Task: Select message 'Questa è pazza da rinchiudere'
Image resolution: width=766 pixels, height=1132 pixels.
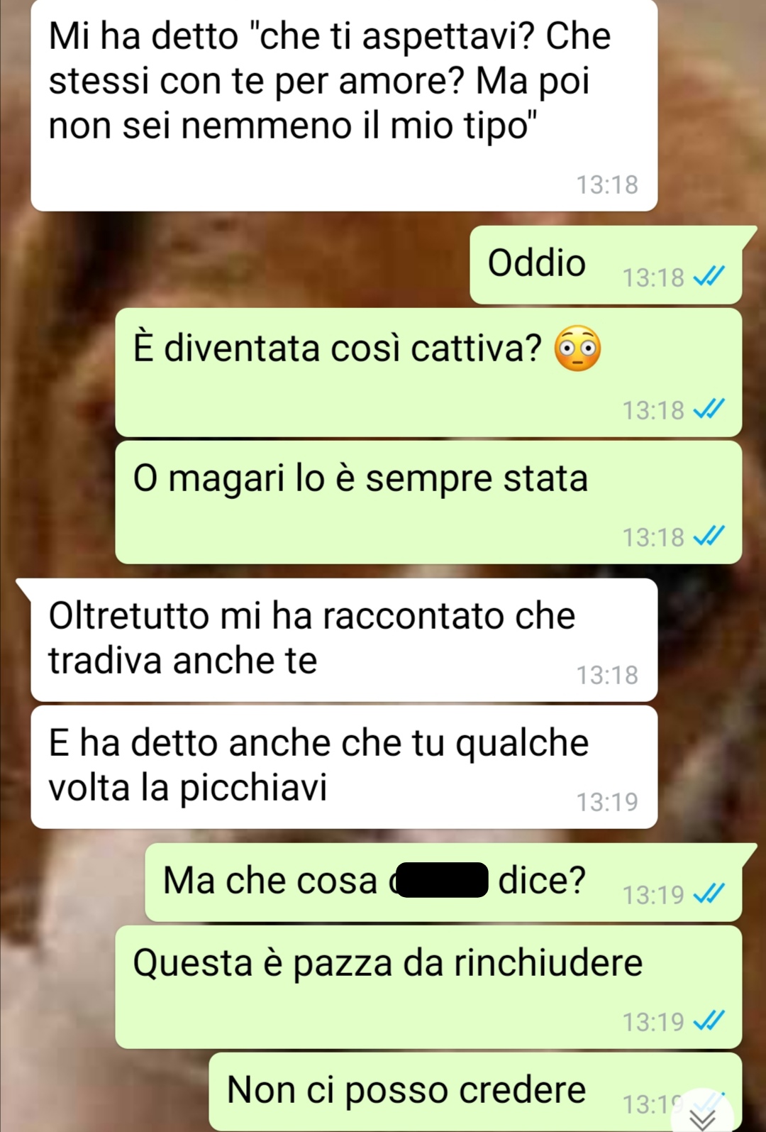Action: (x=428, y=987)
